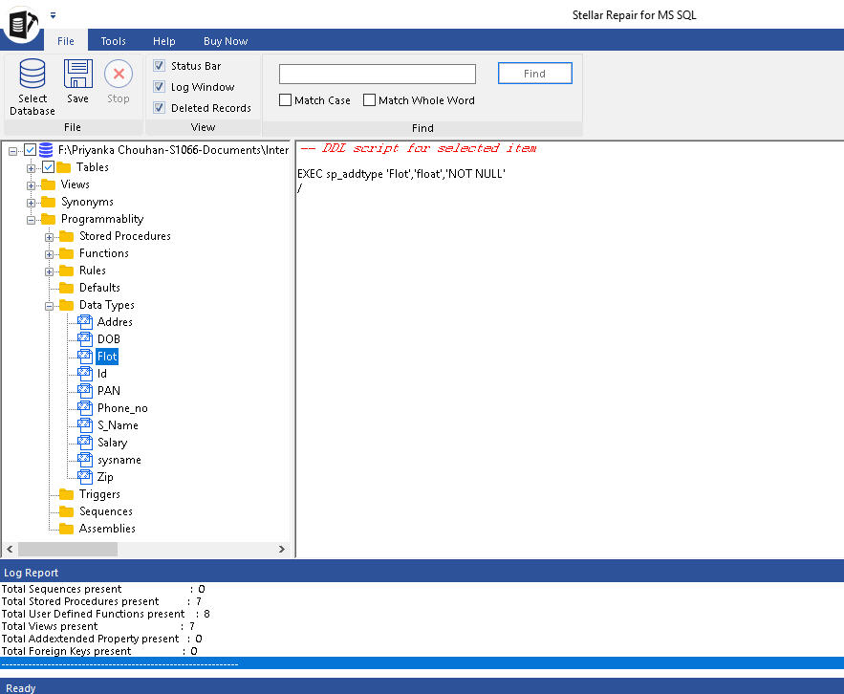Open the File ribbon tab

point(66,41)
